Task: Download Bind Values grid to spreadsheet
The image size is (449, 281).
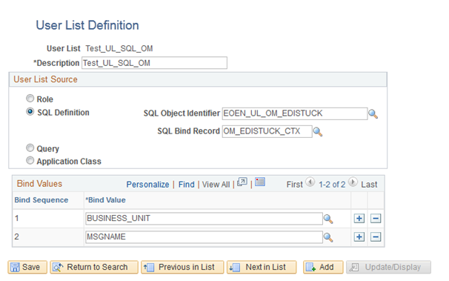Action: [x=260, y=182]
